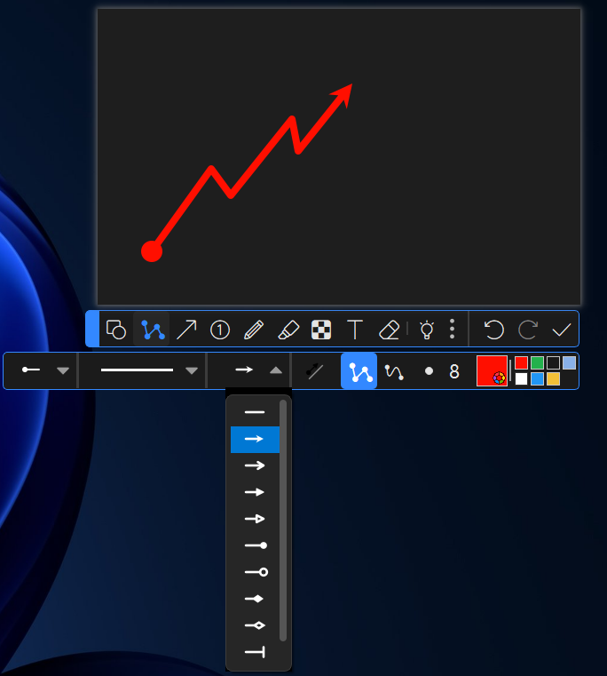This screenshot has height=676, width=607.
Task: Select the eraser tool
Action: tap(389, 330)
